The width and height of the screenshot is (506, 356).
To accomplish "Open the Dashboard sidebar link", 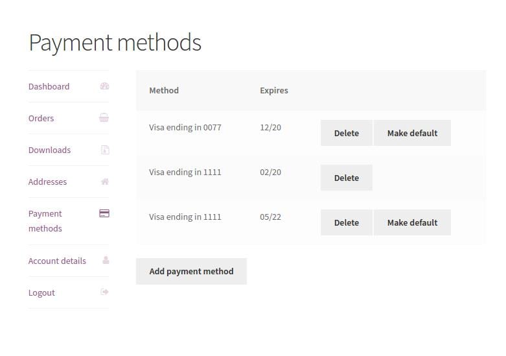I will (49, 86).
